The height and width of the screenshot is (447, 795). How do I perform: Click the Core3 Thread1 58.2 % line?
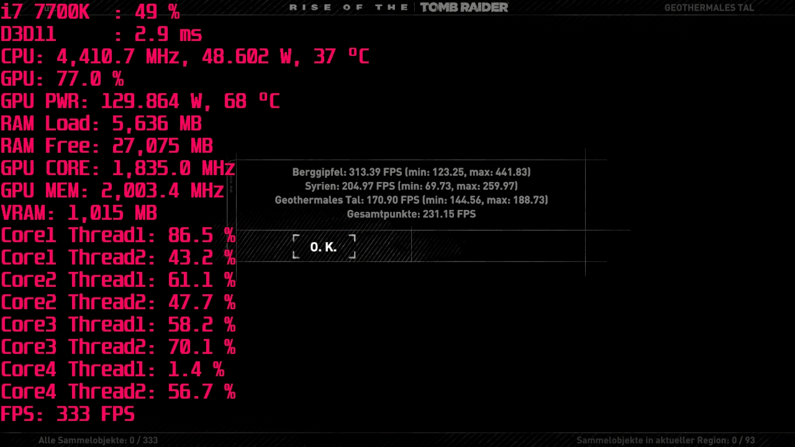118,325
